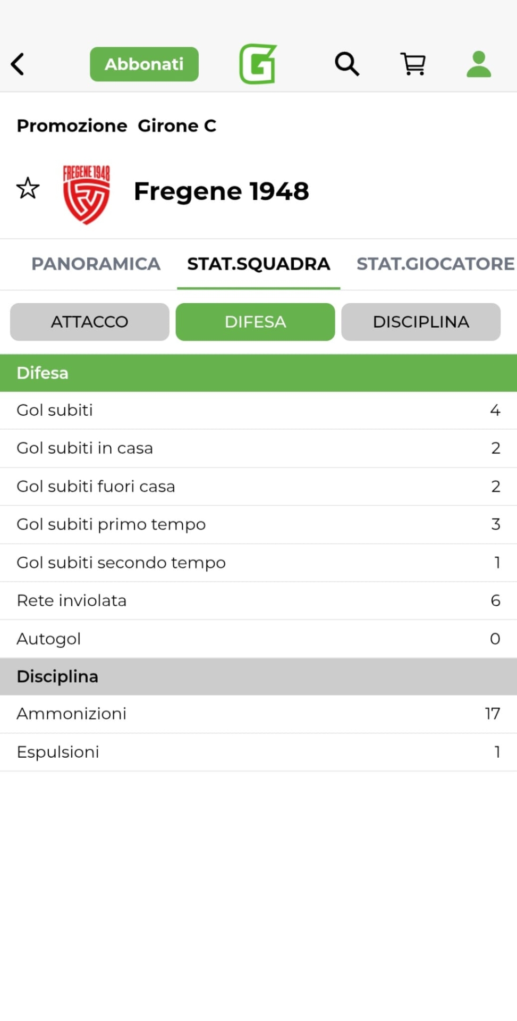Click the Promozione Girone C league link
The width and height of the screenshot is (517, 1021).
coord(116,126)
